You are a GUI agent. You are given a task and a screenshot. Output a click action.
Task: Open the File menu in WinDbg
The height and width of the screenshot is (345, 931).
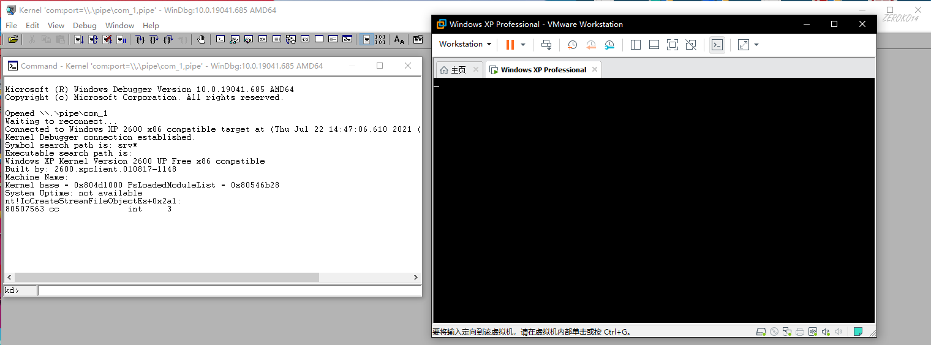(x=11, y=26)
